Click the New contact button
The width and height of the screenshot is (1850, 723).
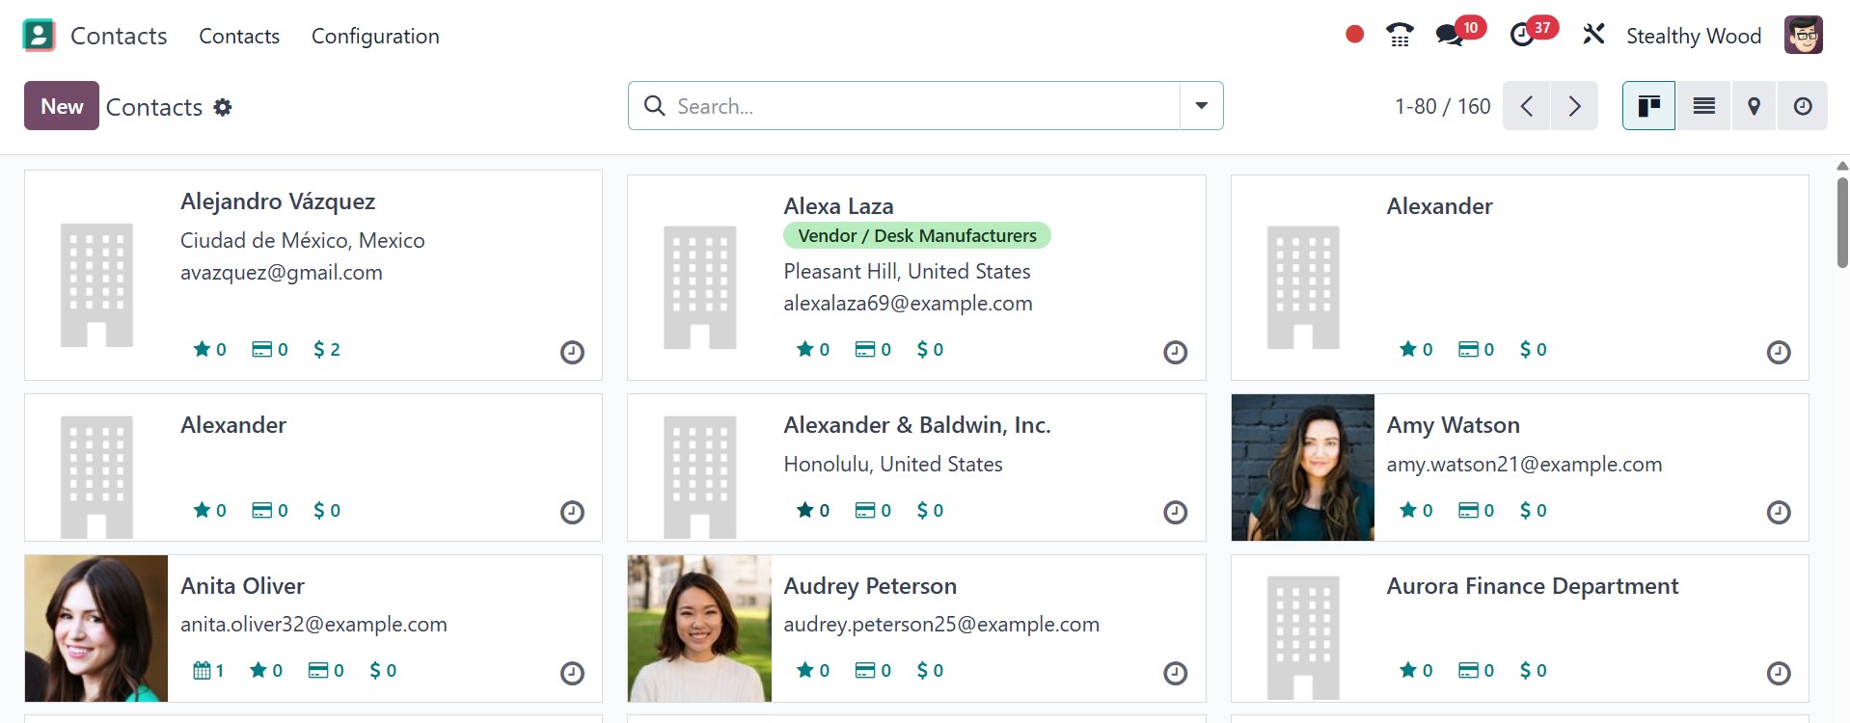(x=62, y=106)
